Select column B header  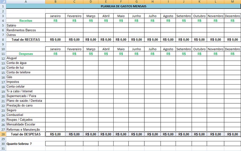[55, 2]
